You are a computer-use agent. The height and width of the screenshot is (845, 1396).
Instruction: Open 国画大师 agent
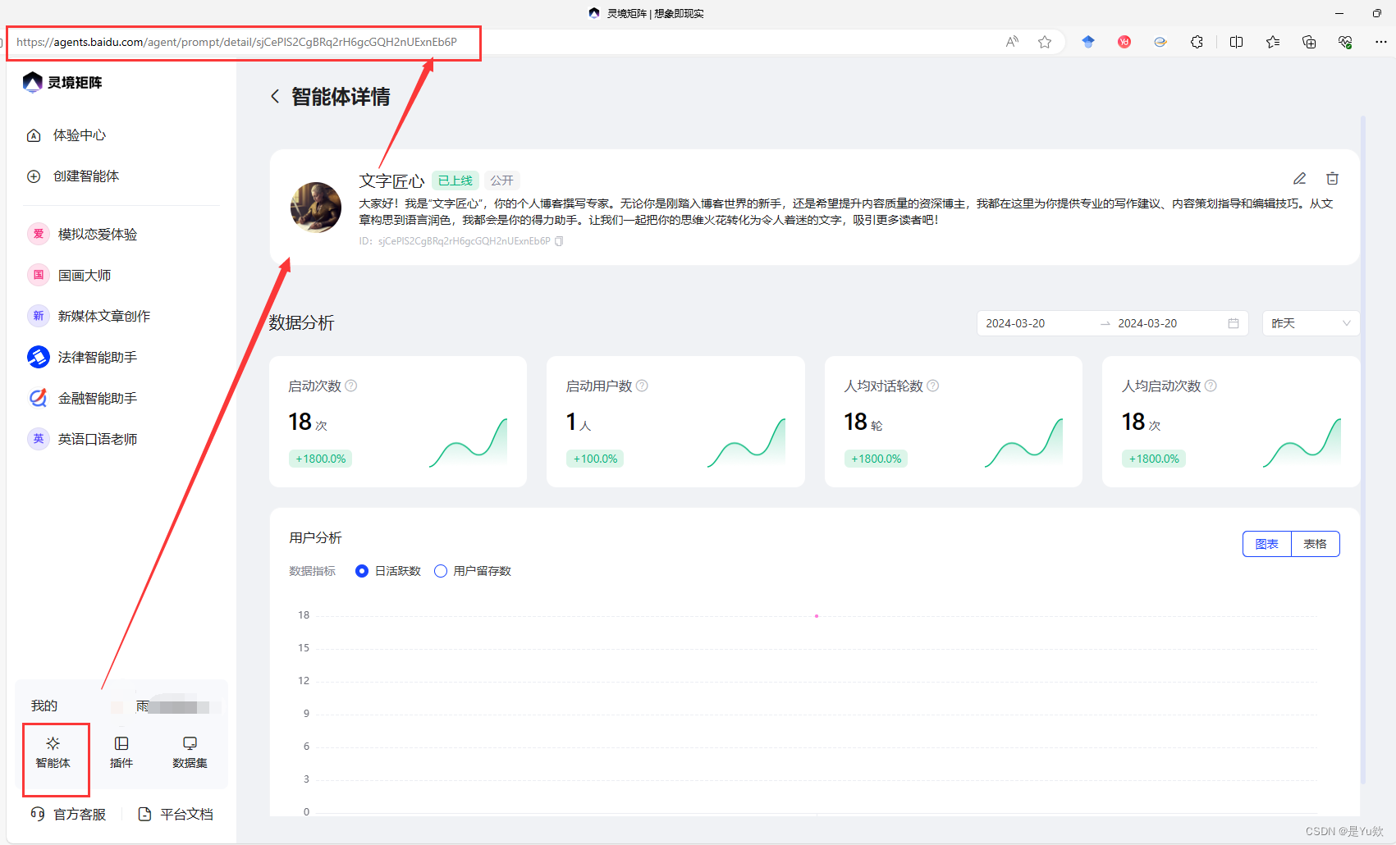tap(85, 276)
